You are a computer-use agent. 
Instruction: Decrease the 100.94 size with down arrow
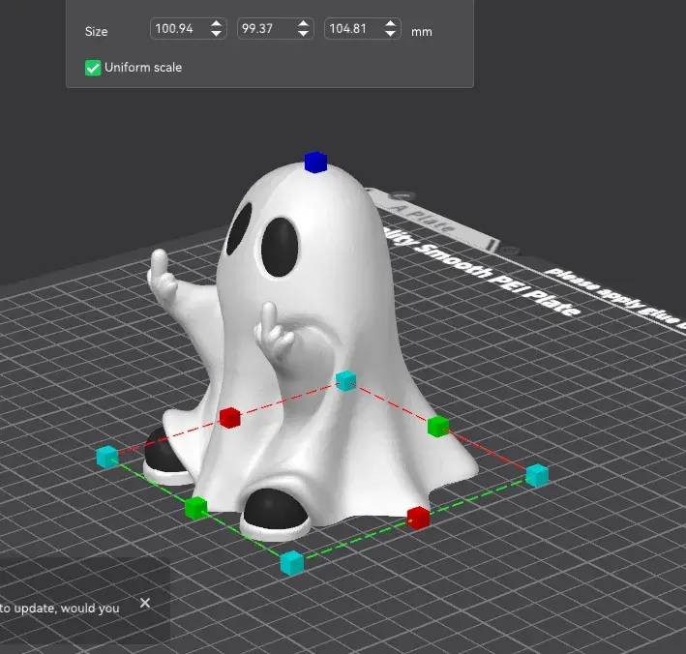[219, 35]
